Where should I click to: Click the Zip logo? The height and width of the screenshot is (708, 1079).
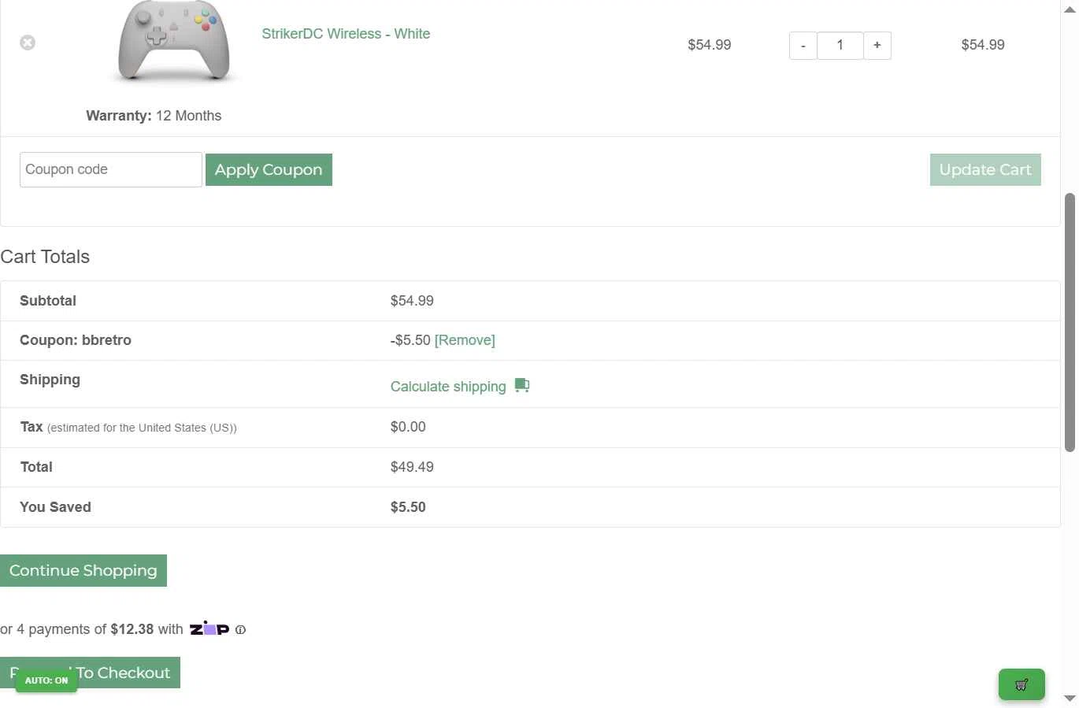[209, 628]
